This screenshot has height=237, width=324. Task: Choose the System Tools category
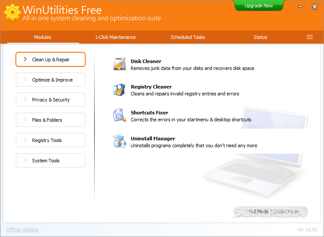51,161
